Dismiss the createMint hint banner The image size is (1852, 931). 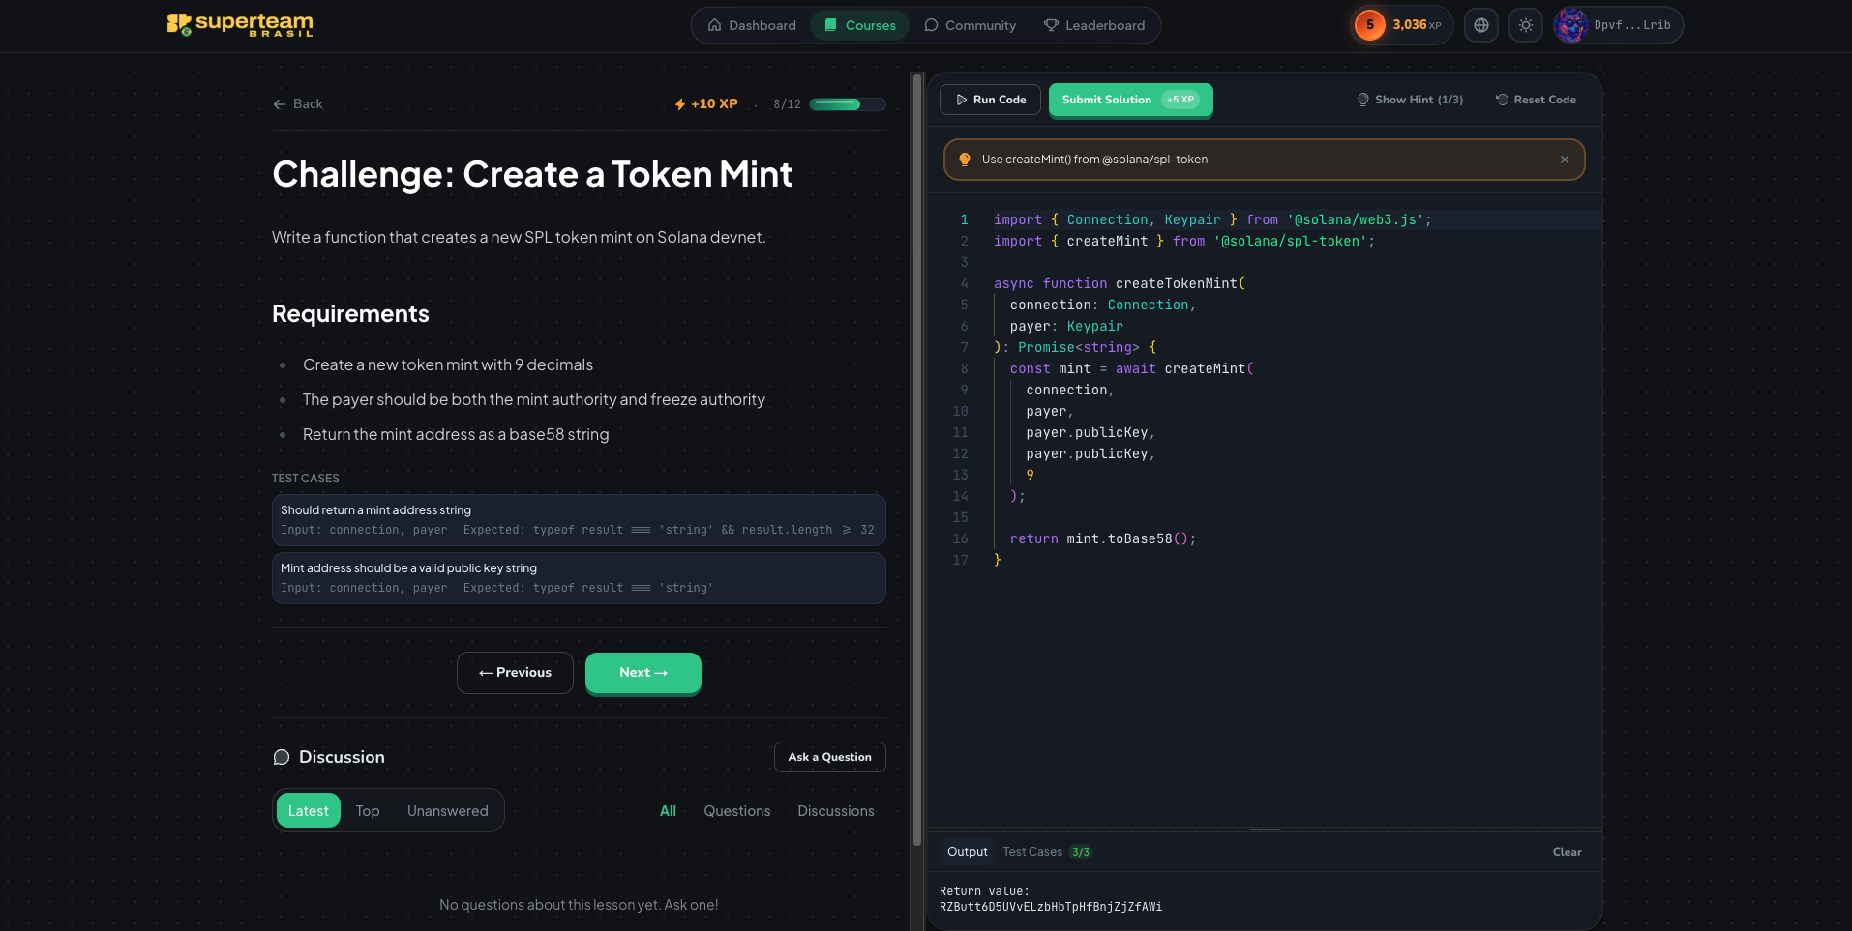coord(1565,160)
